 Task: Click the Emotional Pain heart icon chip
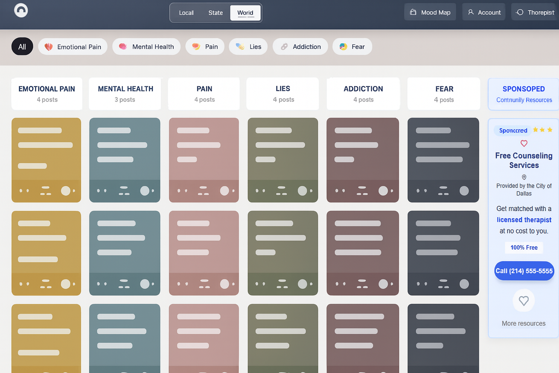pyautogui.click(x=49, y=47)
